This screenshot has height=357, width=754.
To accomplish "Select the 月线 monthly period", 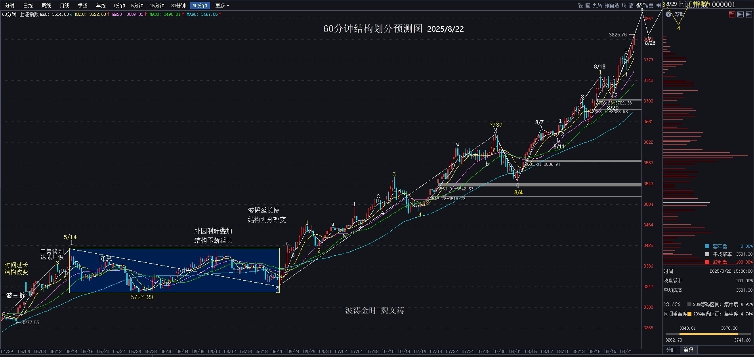I will coord(65,6).
